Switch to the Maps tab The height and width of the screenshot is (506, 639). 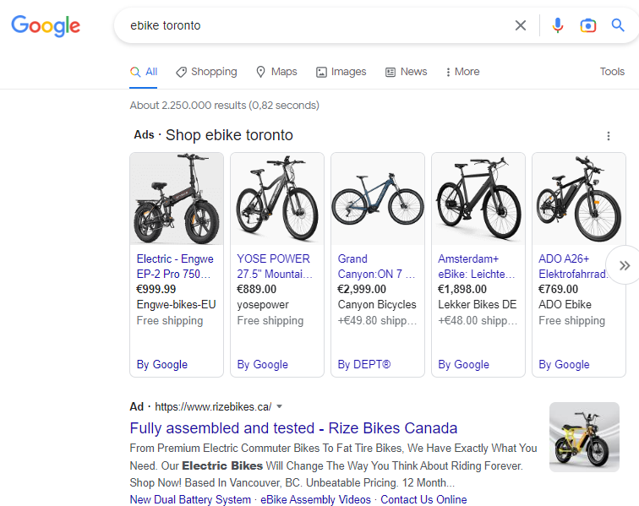point(276,72)
